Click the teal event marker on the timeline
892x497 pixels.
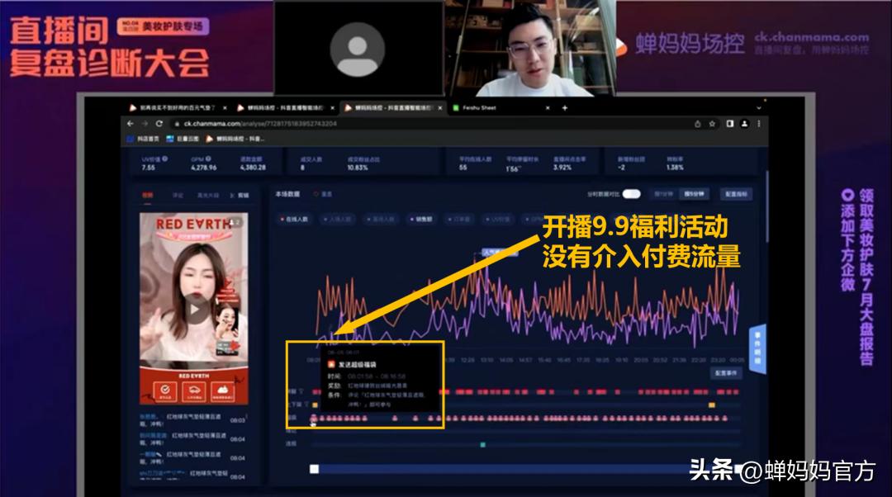pyautogui.click(x=482, y=445)
